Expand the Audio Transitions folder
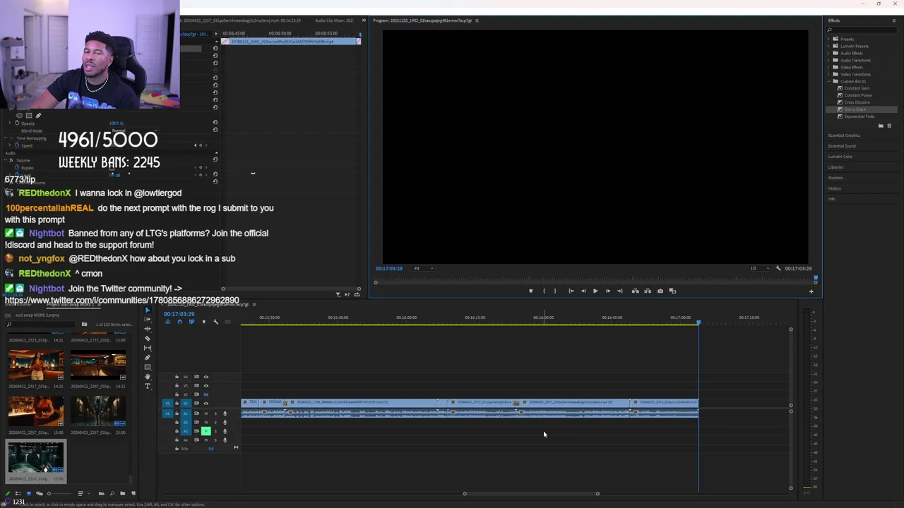Viewport: 904px width, 508px height. (830, 60)
